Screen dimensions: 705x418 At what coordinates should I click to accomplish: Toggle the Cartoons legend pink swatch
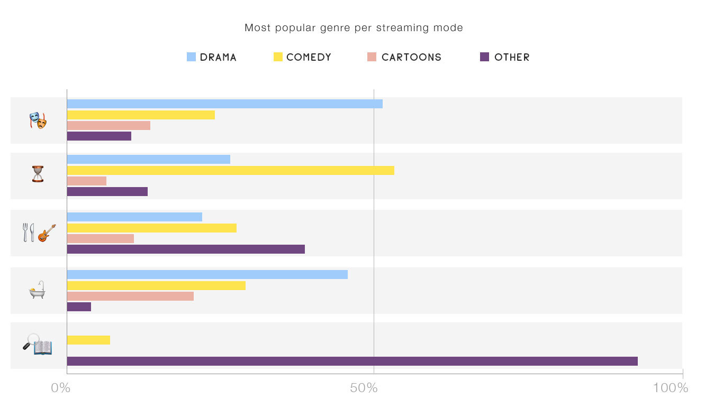[x=372, y=57]
